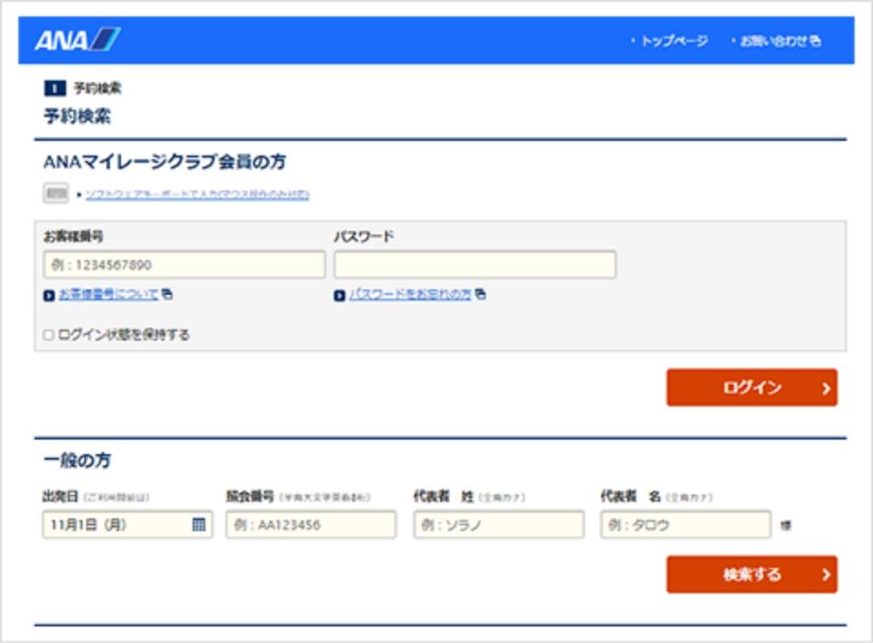The width and height of the screenshot is (873, 643).
Task: Click the external window icon after お問い合わせ
Action: pyautogui.click(x=816, y=41)
